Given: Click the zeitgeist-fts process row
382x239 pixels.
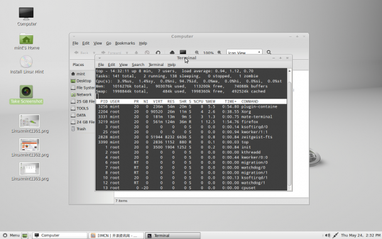Looking at the screenshot, I should [191, 137].
